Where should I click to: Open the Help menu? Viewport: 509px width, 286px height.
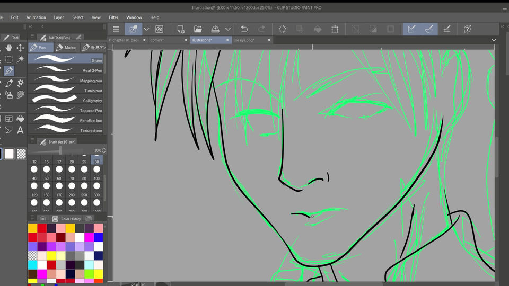click(154, 17)
